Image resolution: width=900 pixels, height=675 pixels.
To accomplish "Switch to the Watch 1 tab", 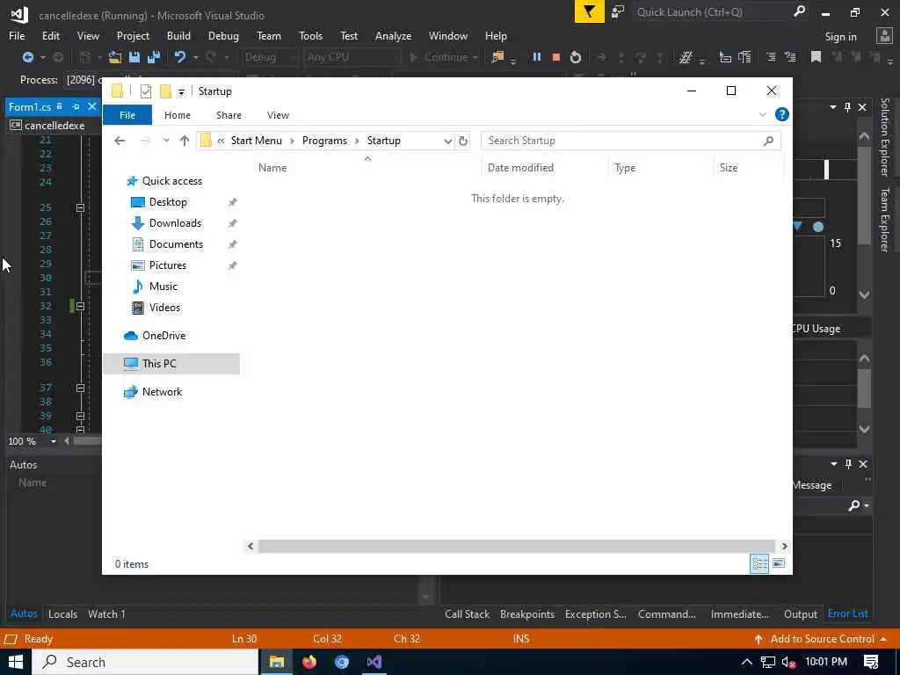I will coord(106,613).
